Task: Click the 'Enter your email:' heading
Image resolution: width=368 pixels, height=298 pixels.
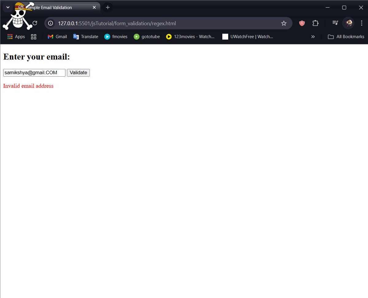Action: point(36,57)
